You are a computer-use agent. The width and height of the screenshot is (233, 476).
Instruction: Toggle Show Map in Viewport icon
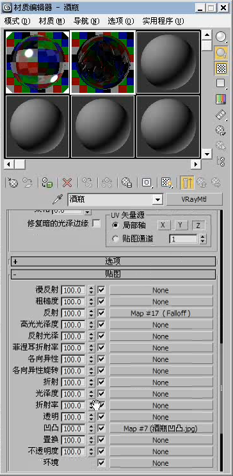(x=166, y=183)
